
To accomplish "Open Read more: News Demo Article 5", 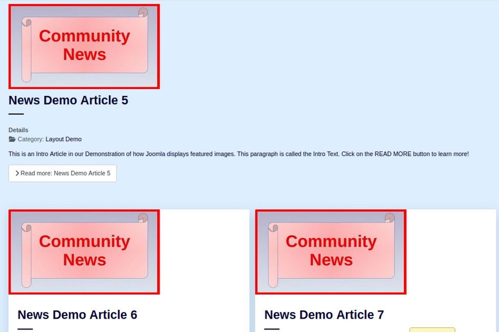I will click(62, 173).
